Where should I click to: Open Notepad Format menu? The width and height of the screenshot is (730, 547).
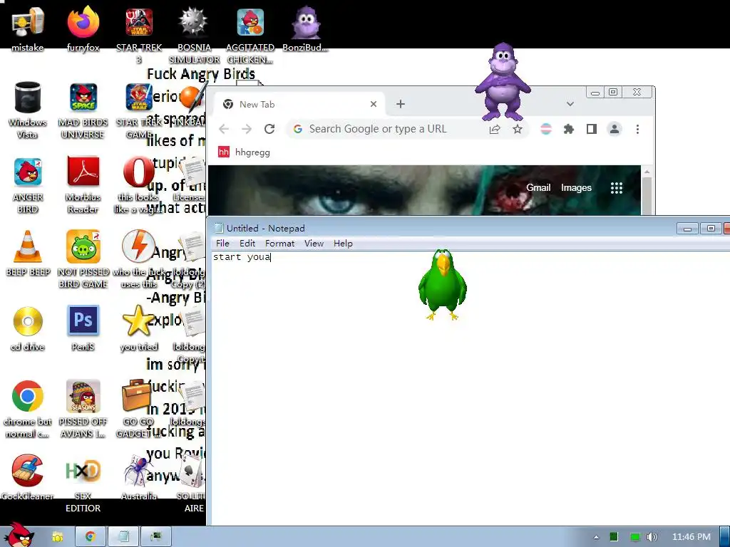[x=279, y=244]
